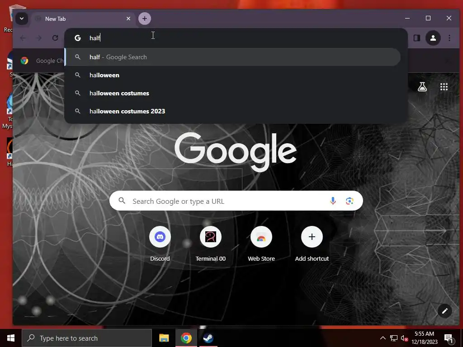Image resolution: width=463 pixels, height=347 pixels.
Task: Choose 'halloween costumes 2023' suggestion
Action: (233, 111)
